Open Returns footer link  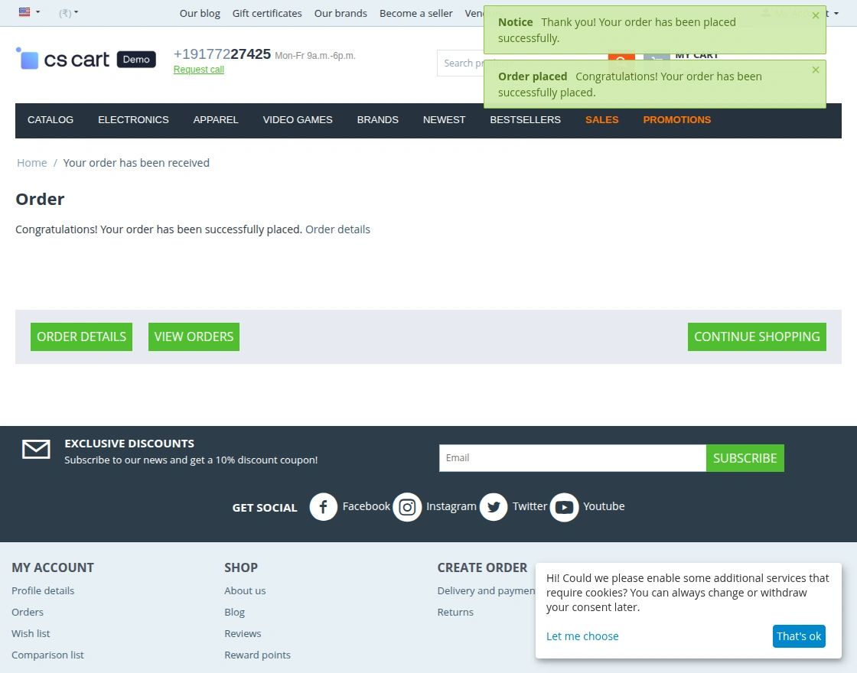point(455,612)
